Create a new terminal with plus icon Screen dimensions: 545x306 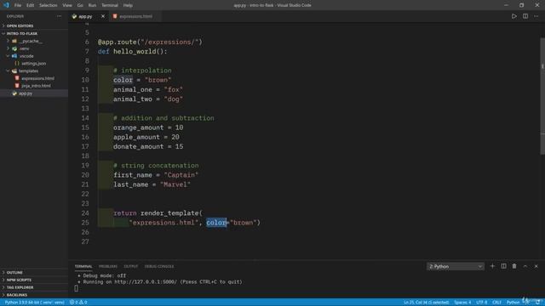[492, 266]
